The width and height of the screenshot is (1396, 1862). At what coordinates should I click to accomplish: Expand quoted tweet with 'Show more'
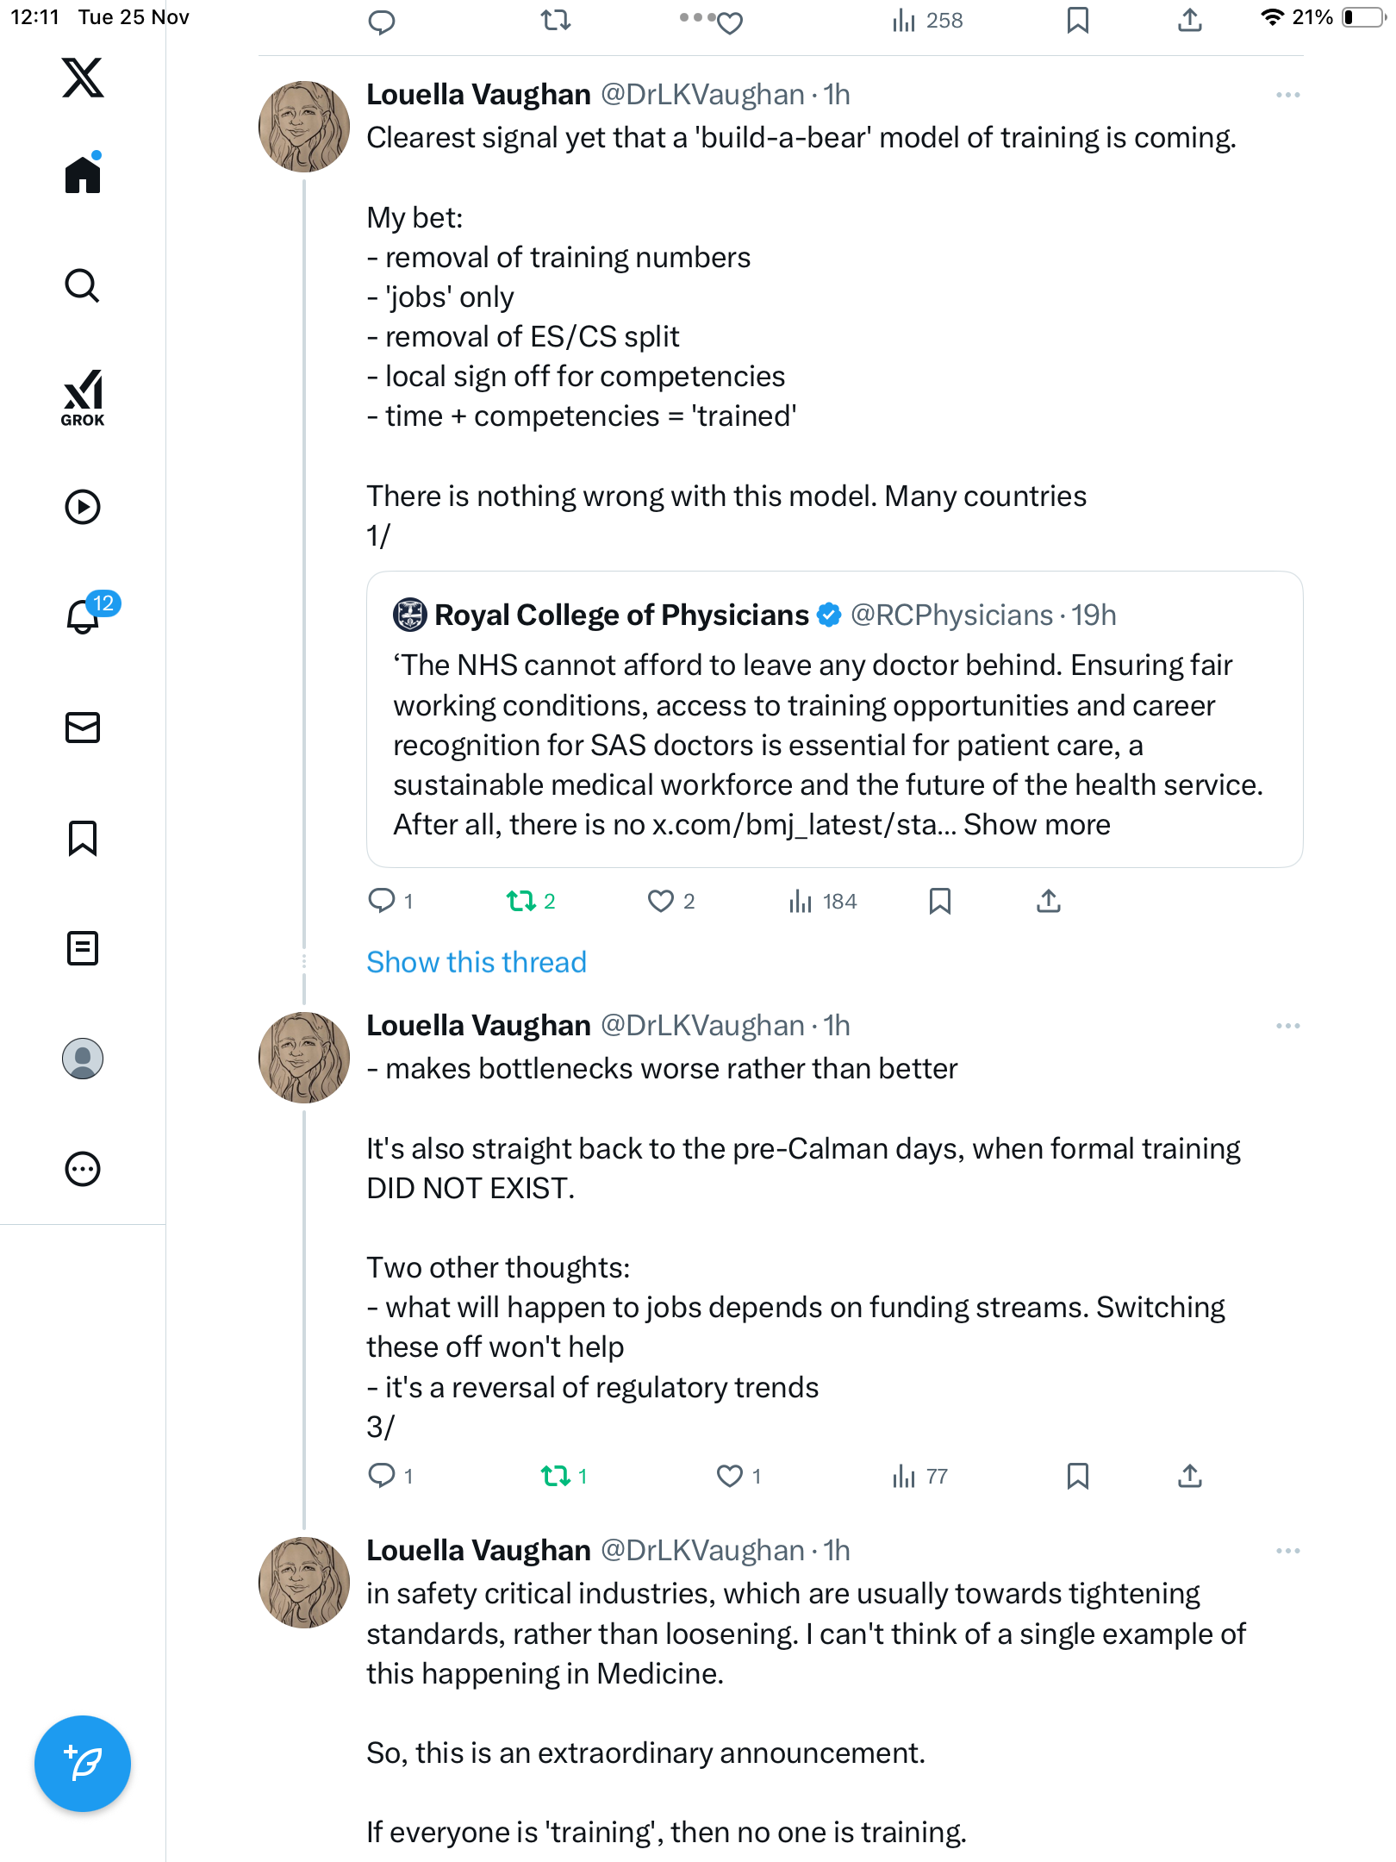coord(1037,825)
